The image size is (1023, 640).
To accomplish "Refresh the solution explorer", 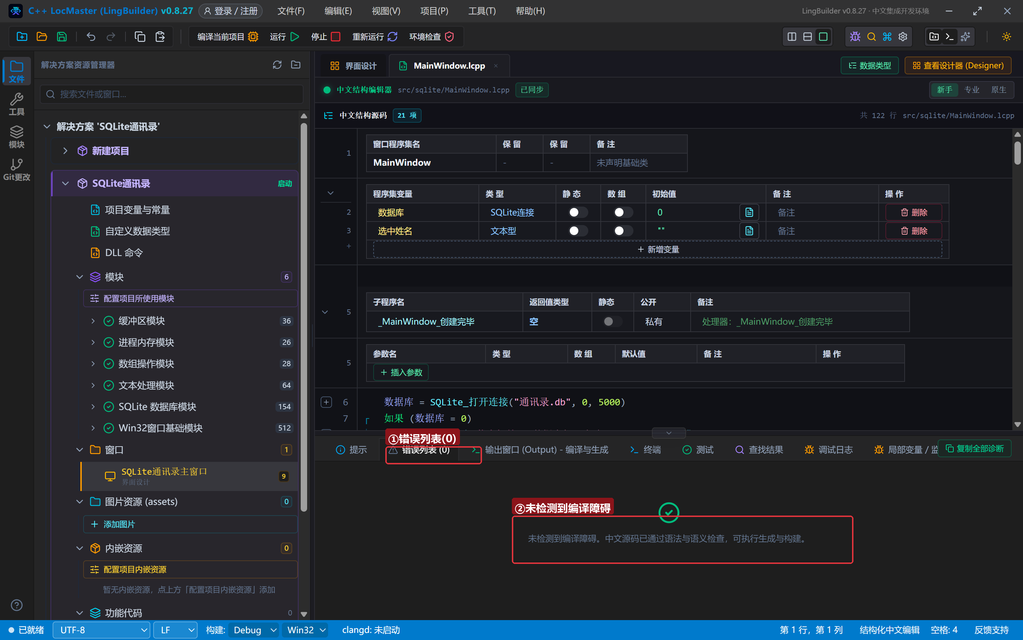I will pos(277,65).
